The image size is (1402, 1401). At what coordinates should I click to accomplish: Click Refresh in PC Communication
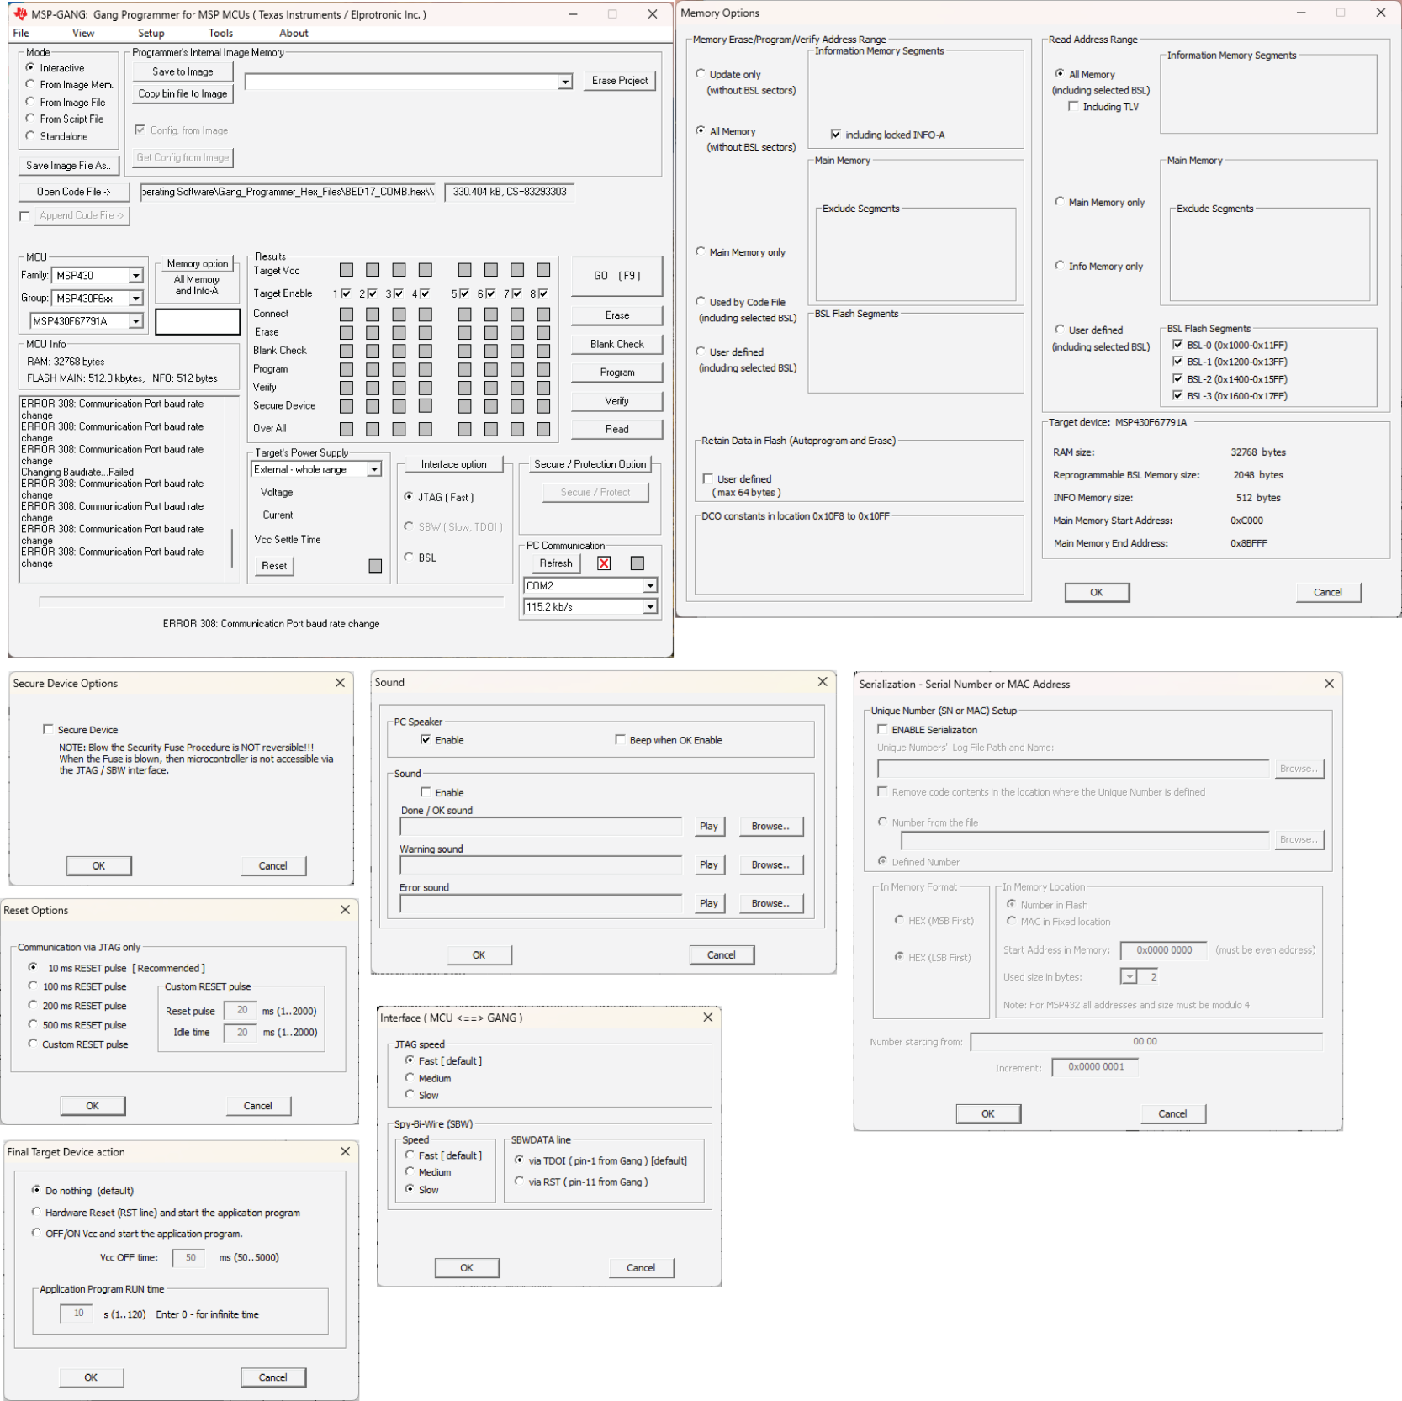click(x=556, y=563)
